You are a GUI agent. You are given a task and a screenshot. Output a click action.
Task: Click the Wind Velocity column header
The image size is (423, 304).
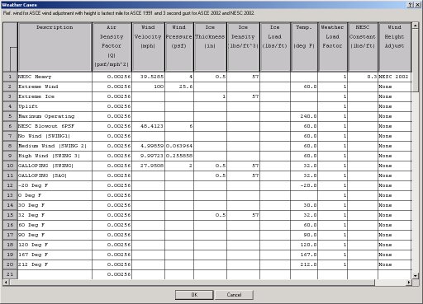pyautogui.click(x=148, y=47)
